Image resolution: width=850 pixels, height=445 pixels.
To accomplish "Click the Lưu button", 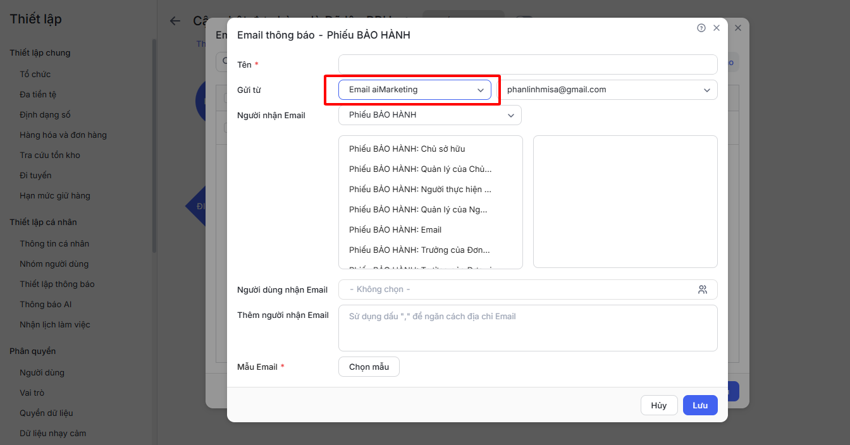I will click(700, 405).
